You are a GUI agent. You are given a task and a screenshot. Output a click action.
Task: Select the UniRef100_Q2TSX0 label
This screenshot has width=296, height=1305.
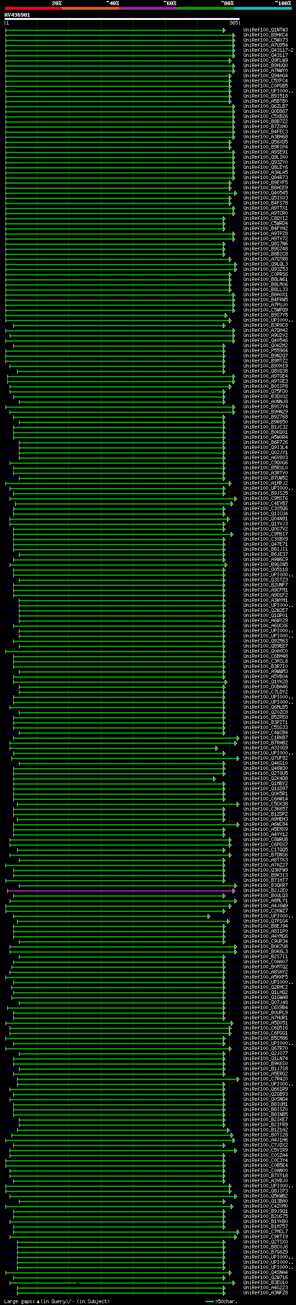tap(265, 1242)
